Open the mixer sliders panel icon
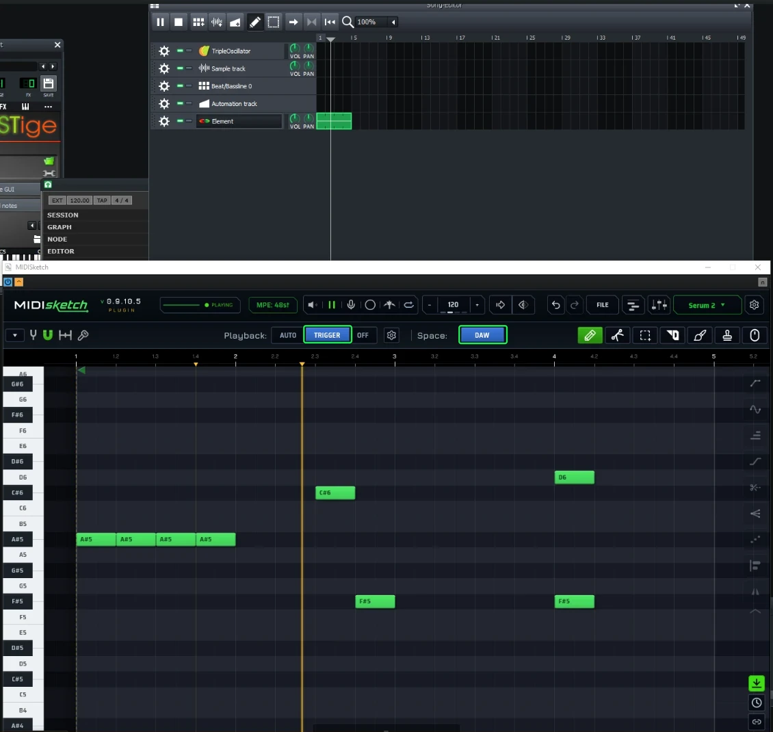773x732 pixels. pos(659,305)
